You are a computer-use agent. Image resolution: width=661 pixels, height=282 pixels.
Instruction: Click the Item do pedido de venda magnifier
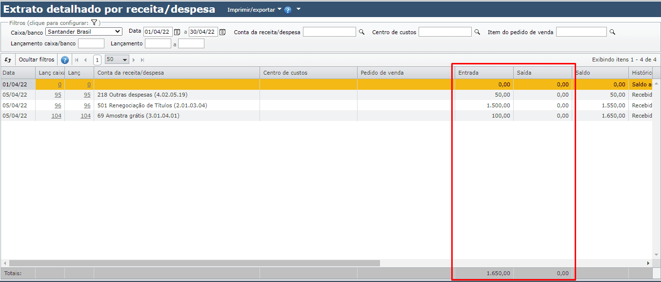613,32
